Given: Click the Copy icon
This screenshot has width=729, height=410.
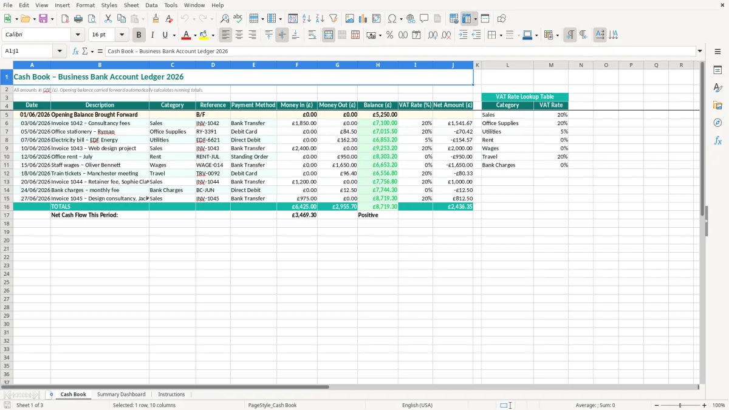Looking at the screenshot, I should point(122,19).
